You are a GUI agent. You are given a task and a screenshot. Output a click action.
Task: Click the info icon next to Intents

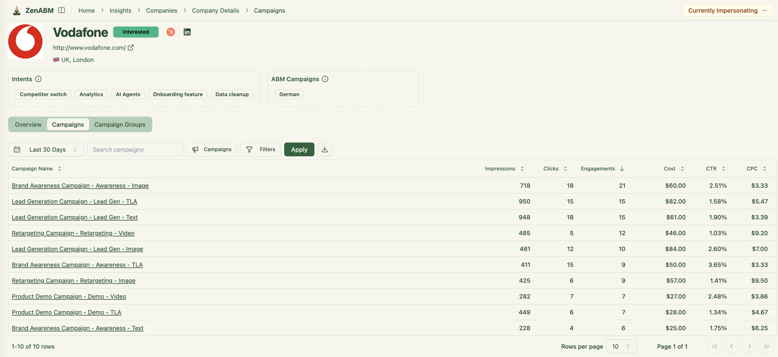point(38,79)
